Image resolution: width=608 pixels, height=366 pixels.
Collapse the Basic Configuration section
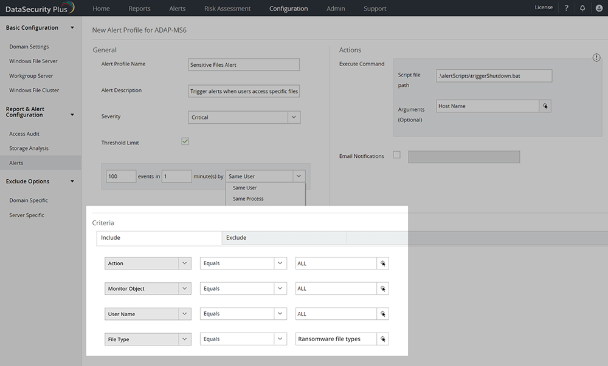click(x=72, y=28)
